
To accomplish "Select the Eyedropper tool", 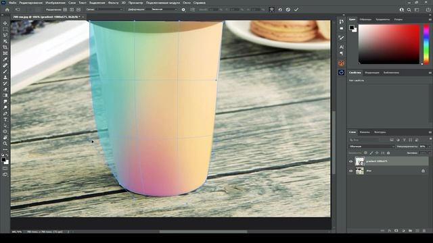I will pyautogui.click(x=5, y=59).
